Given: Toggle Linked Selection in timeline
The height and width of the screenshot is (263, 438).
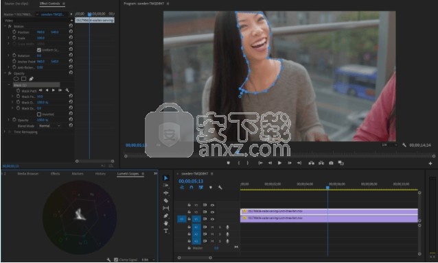Looking at the screenshot, I should (x=201, y=188).
